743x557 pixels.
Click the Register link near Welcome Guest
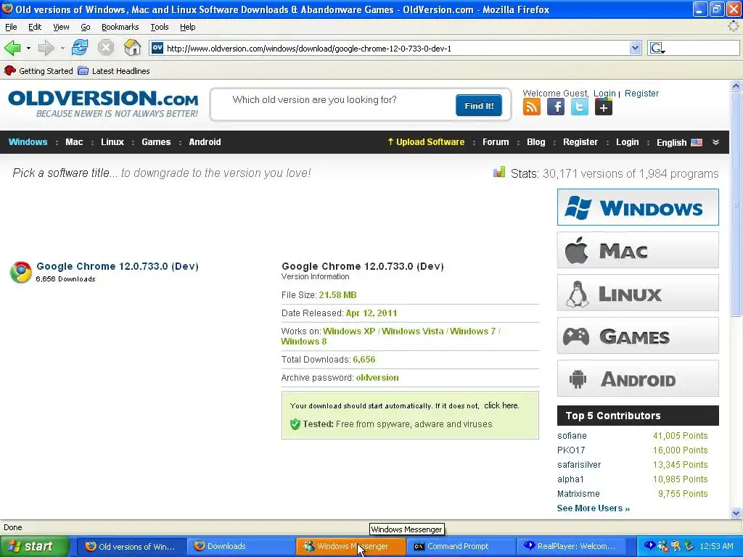[x=641, y=94]
